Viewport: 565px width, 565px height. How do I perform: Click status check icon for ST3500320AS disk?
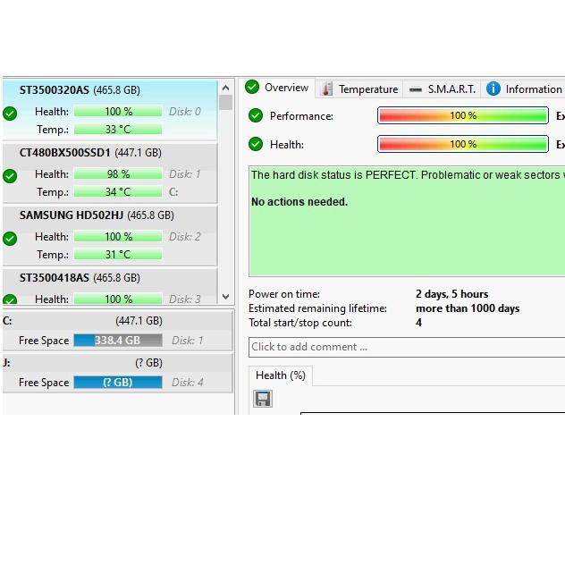(x=10, y=114)
